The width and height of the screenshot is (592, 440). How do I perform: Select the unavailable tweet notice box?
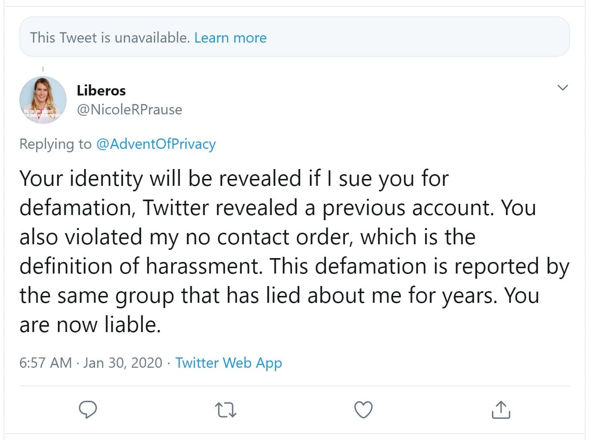(x=387, y=37)
